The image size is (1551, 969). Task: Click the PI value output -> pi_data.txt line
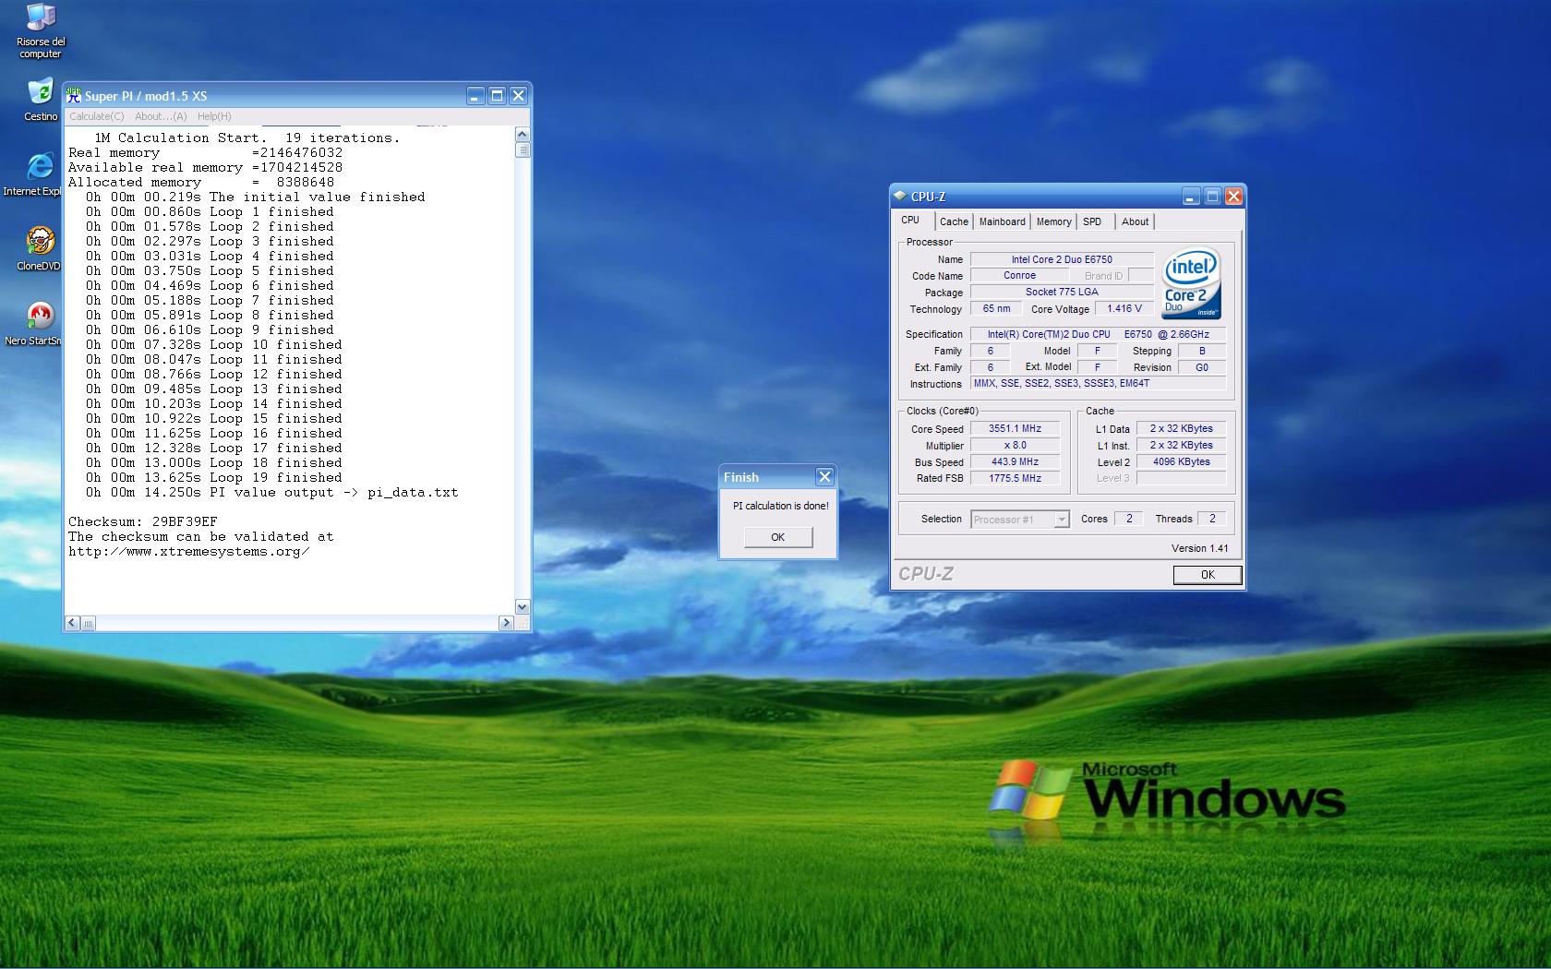click(272, 492)
